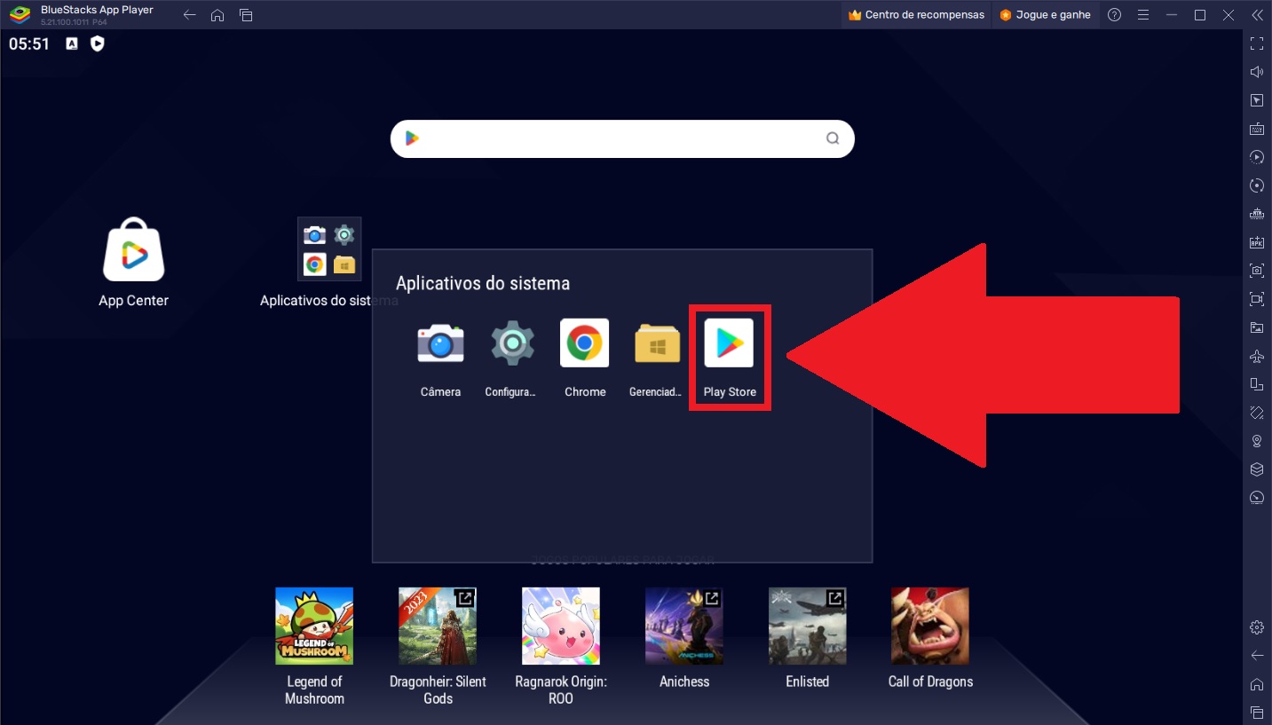This screenshot has width=1272, height=725.
Task: Open Dragonheir: Silent Gods game
Action: pyautogui.click(x=438, y=626)
